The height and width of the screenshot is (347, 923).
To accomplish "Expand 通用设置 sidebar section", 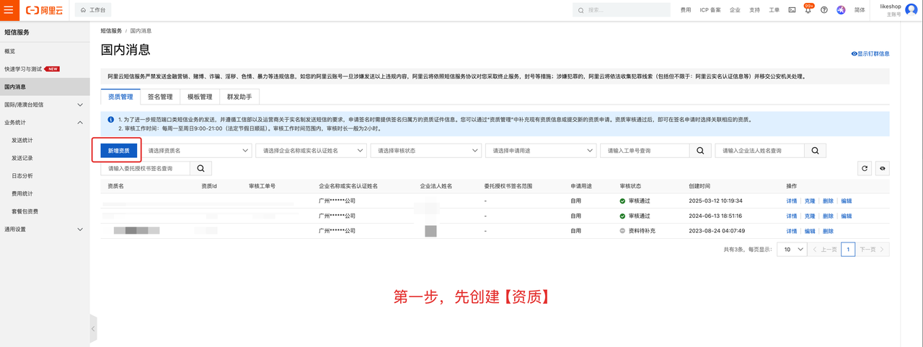I will (x=45, y=229).
